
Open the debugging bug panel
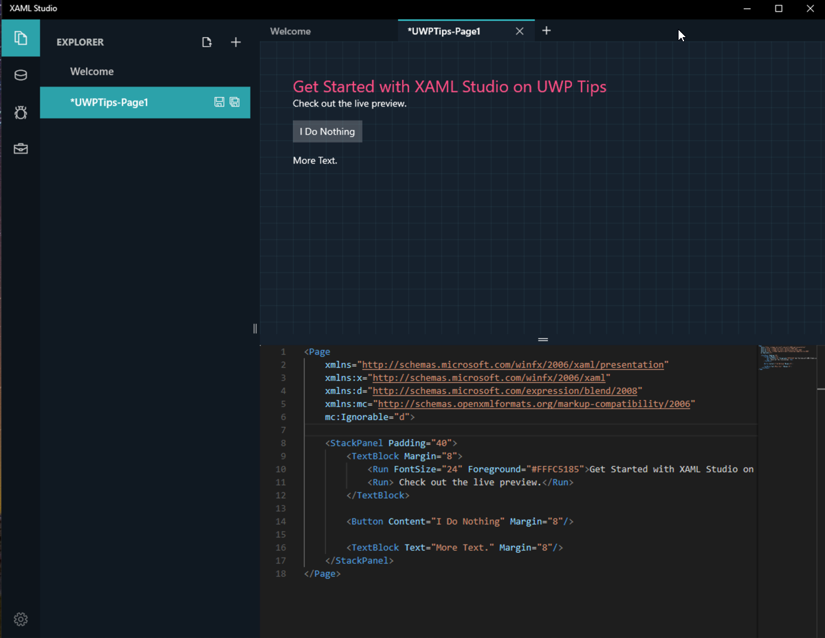tap(21, 111)
